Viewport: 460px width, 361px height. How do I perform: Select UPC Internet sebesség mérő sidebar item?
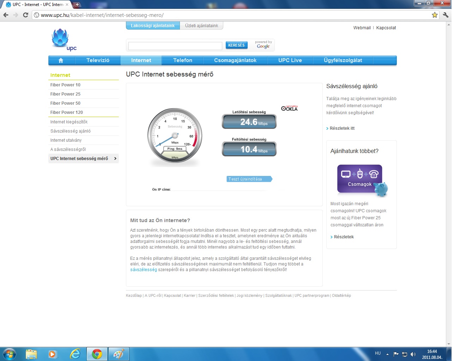[84, 159]
